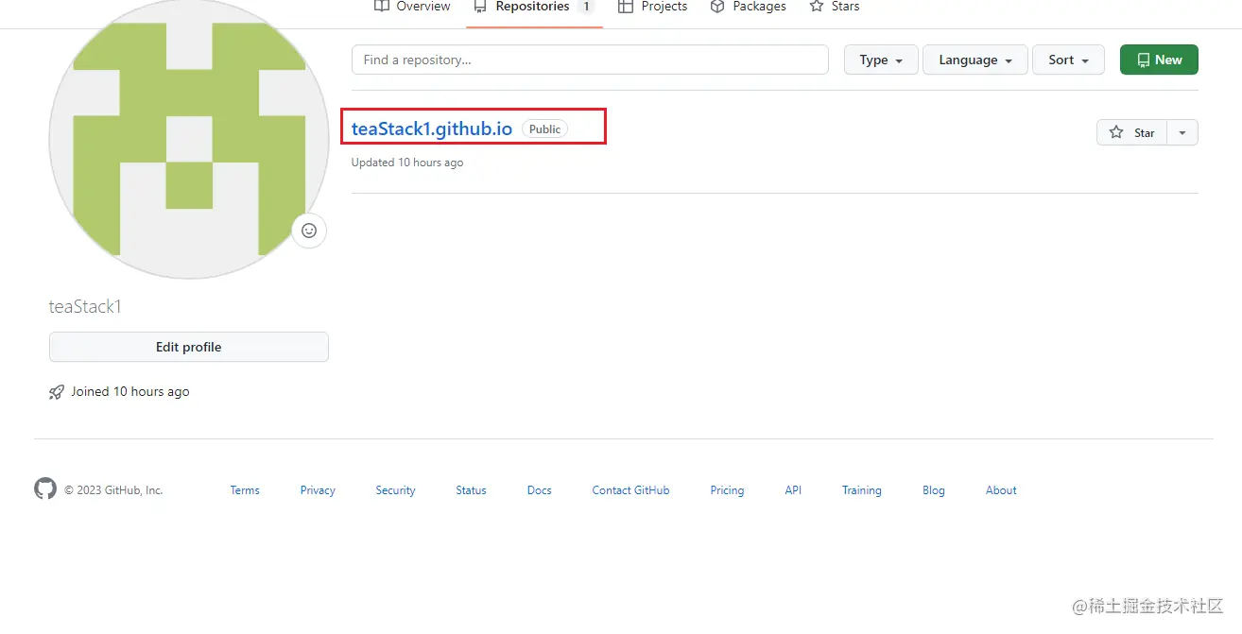1242x634 pixels.
Task: Star the teaStack1.github.io repository
Action: (1132, 132)
